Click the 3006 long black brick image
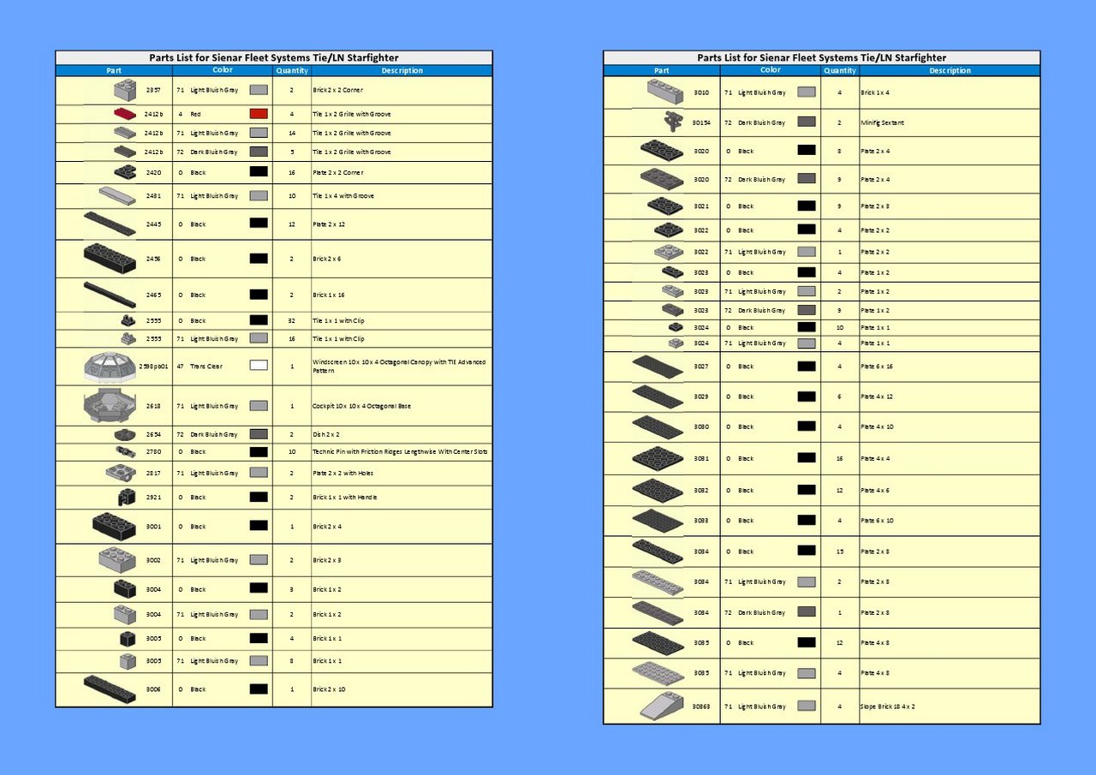Screen dimensions: 1096x775 coord(110,689)
